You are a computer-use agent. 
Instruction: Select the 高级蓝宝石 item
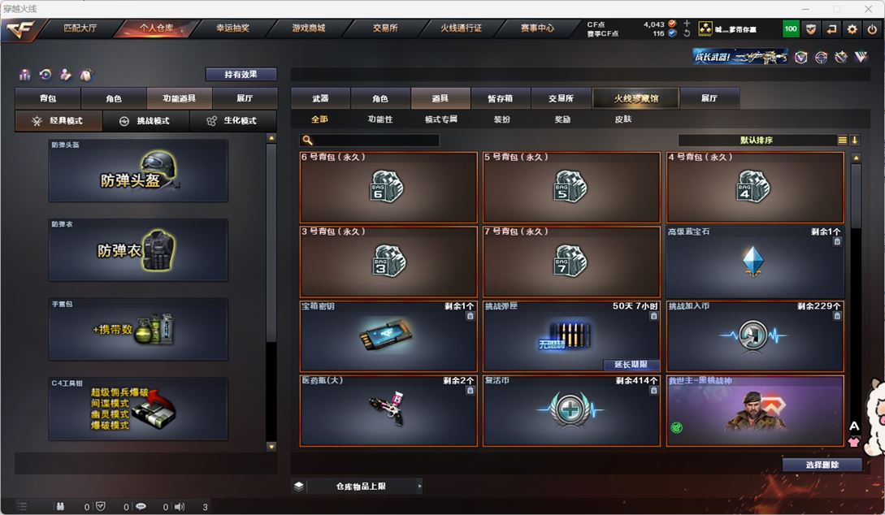click(x=755, y=262)
